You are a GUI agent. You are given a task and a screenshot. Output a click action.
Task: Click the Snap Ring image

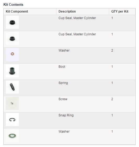click(12, 120)
